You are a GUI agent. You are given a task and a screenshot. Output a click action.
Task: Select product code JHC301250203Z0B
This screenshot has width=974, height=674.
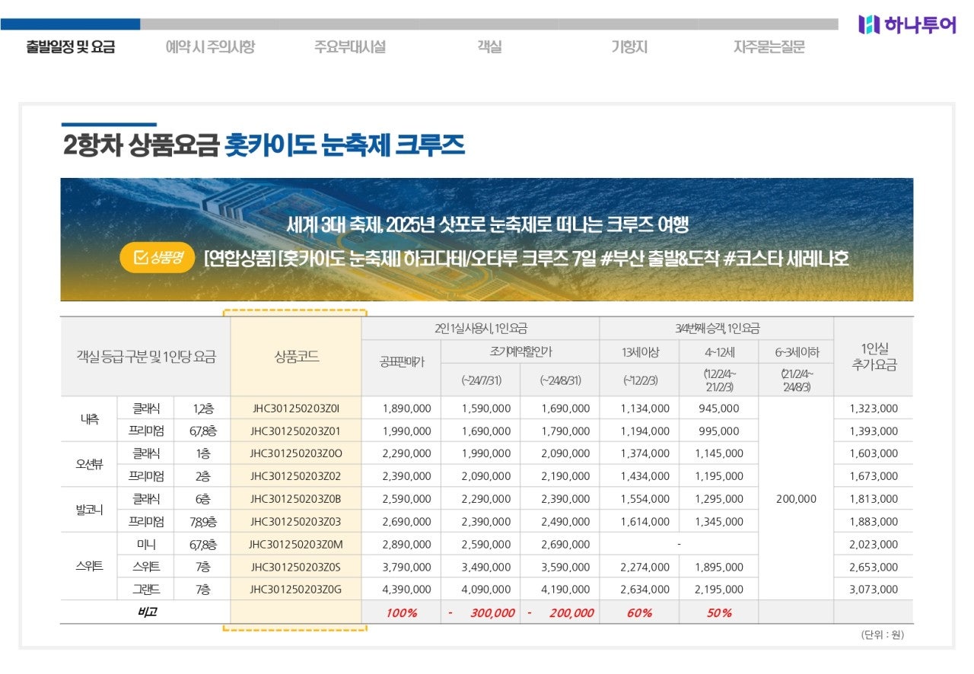pyautogui.click(x=295, y=499)
